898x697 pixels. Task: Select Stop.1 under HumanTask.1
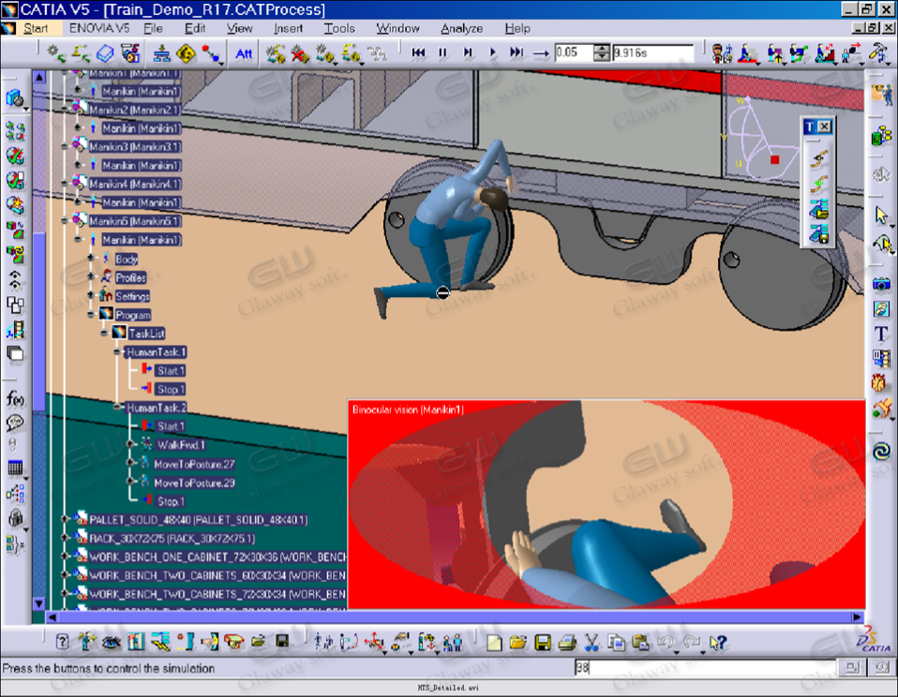(x=171, y=389)
